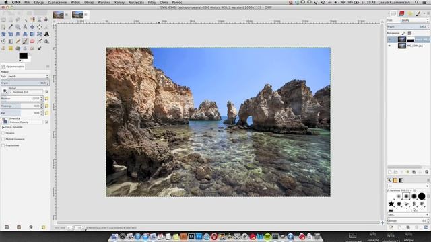431x242 pixels.
Task: Open the Kolory menu
Action: click(x=119, y=2)
